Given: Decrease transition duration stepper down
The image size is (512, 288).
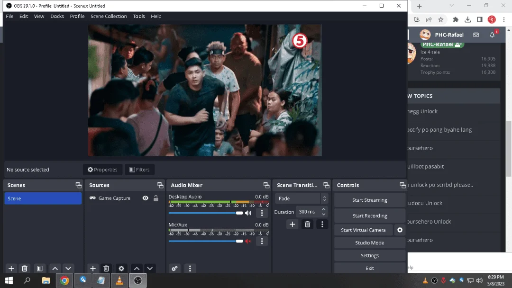Looking at the screenshot, I should click(324, 214).
